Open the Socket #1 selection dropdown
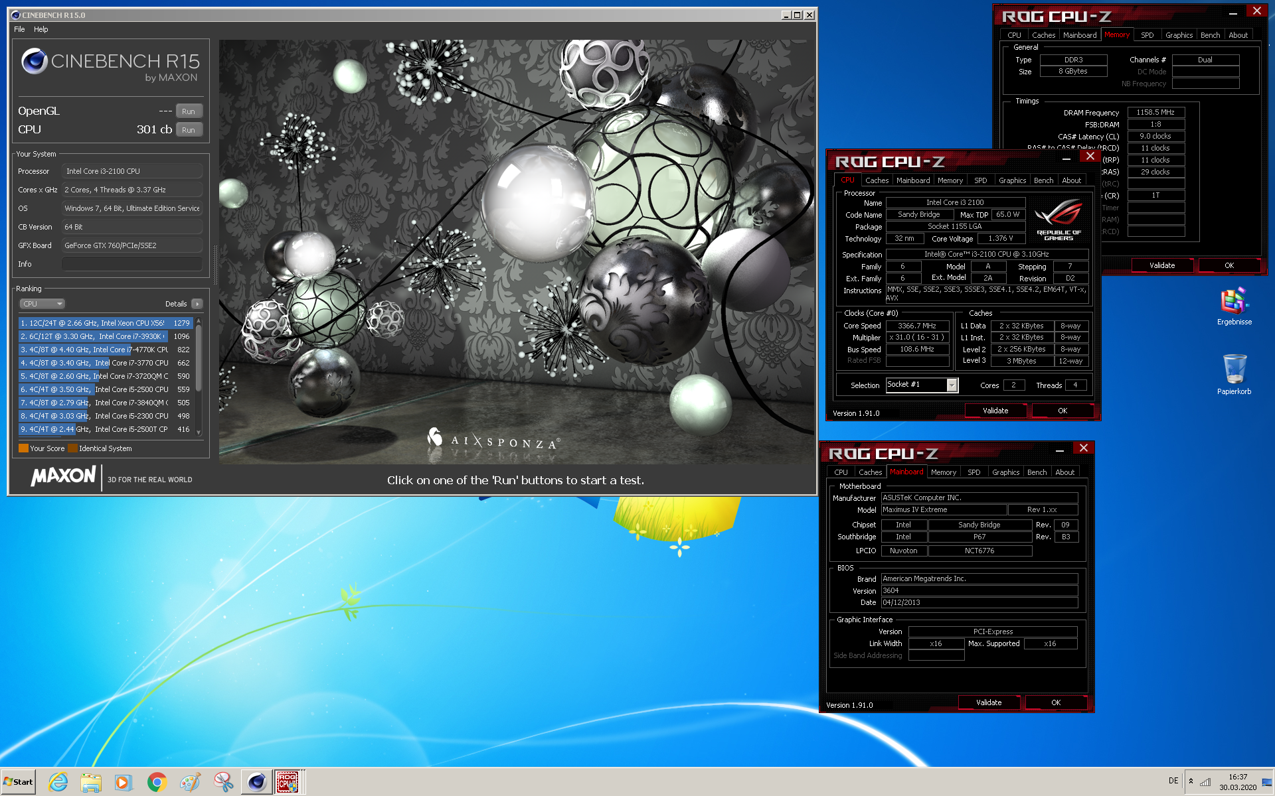The width and height of the screenshot is (1275, 796). tap(952, 385)
